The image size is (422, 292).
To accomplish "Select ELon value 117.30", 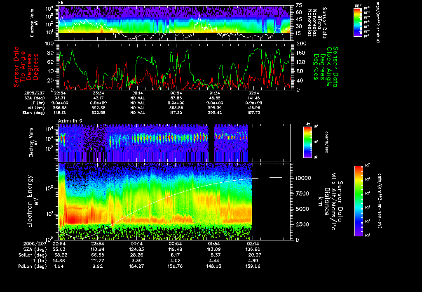I will (176, 113).
